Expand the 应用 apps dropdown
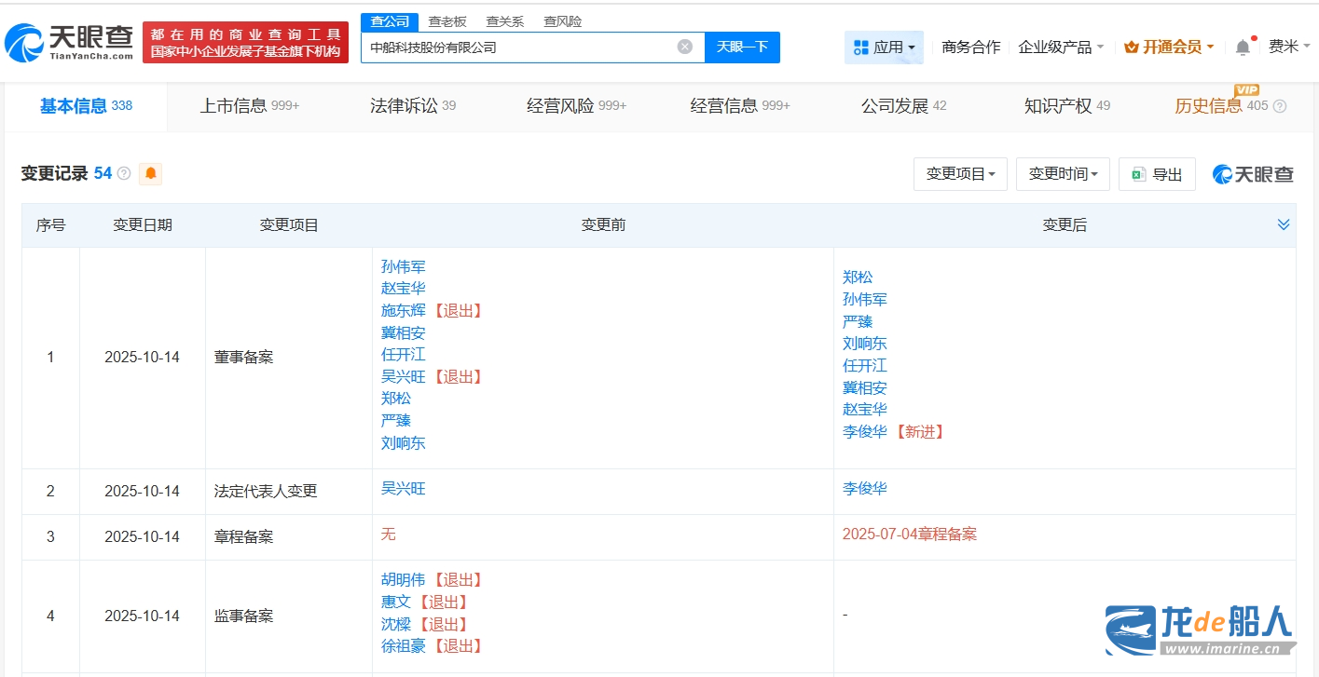1319x677 pixels. click(x=884, y=47)
